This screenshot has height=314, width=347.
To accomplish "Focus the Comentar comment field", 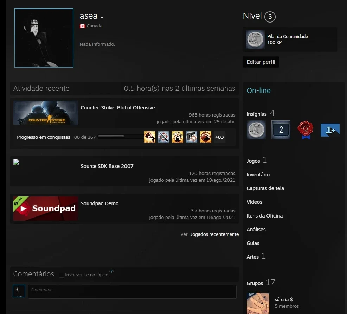I will (x=132, y=291).
